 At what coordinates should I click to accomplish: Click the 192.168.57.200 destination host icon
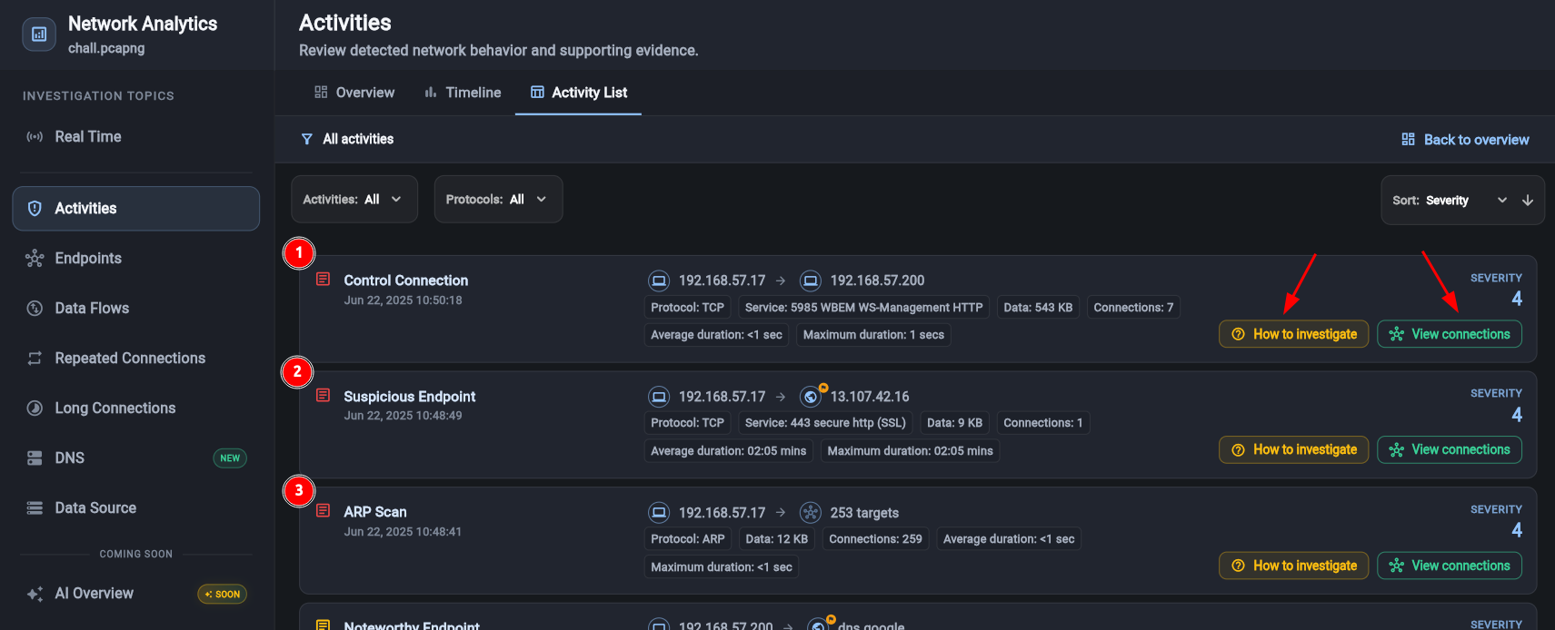click(x=811, y=281)
